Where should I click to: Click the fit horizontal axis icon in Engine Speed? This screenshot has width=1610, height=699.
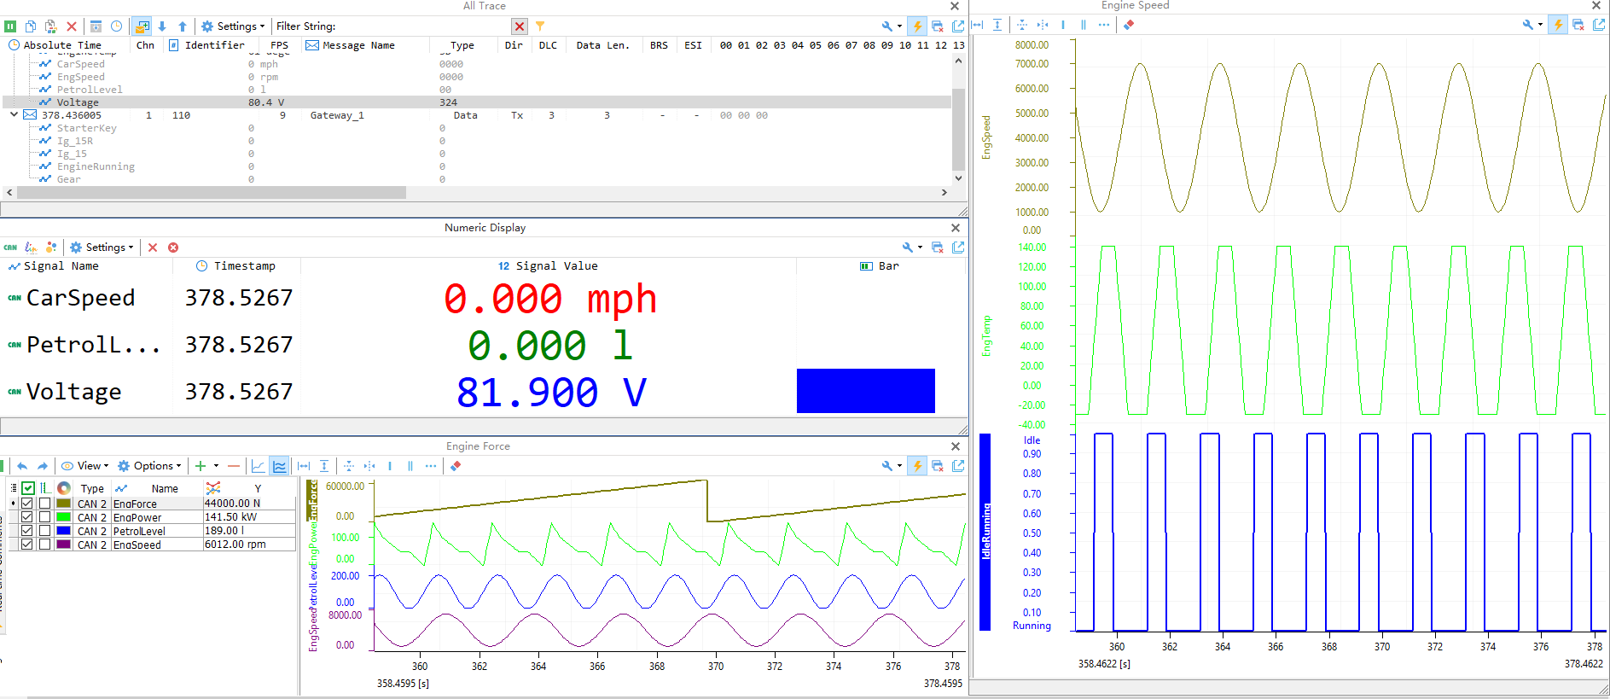977,25
